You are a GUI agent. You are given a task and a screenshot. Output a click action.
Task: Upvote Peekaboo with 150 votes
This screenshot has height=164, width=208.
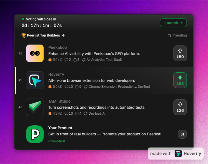pos(180,53)
